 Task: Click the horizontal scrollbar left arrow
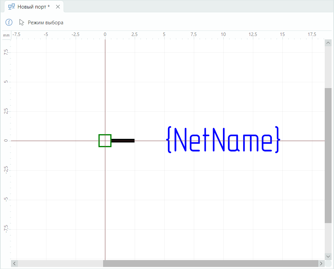[14, 264]
